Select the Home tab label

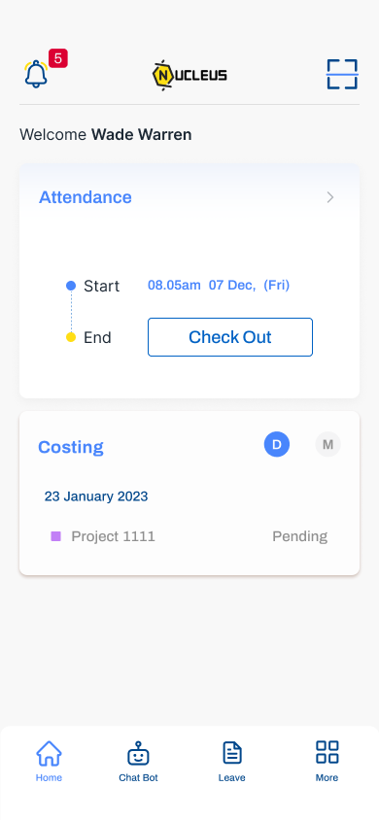pos(49,777)
